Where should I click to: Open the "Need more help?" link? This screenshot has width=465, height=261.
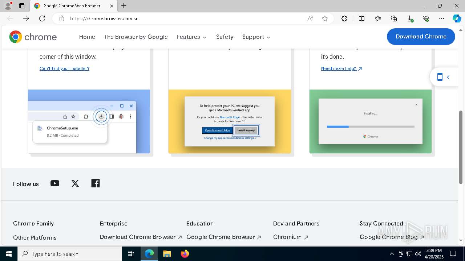coord(341,69)
